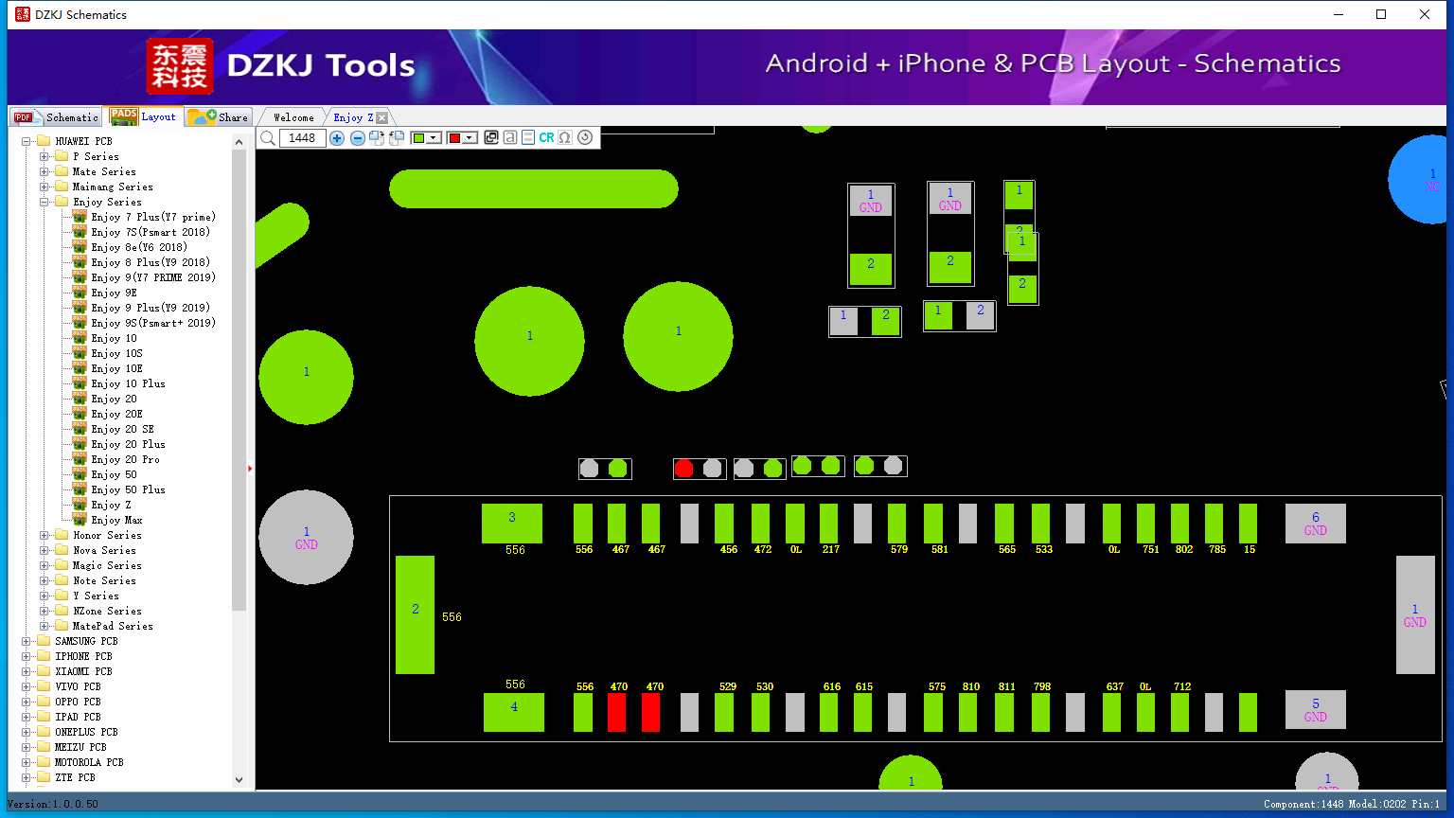Screen dimensions: 1454x818
Task: Click the green color swatch in toolbar
Action: 418,138
